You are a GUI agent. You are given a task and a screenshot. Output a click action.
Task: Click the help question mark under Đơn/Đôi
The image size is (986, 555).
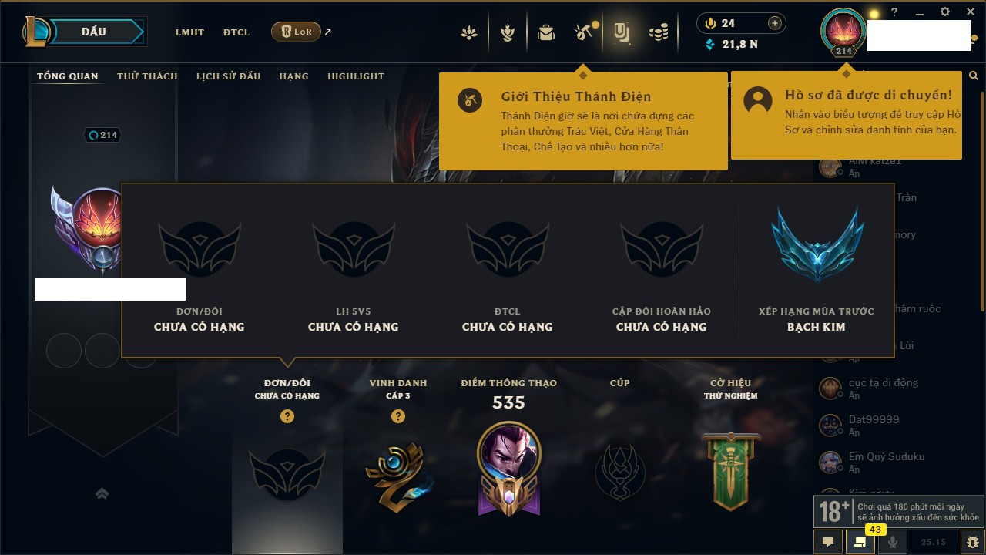click(x=287, y=416)
